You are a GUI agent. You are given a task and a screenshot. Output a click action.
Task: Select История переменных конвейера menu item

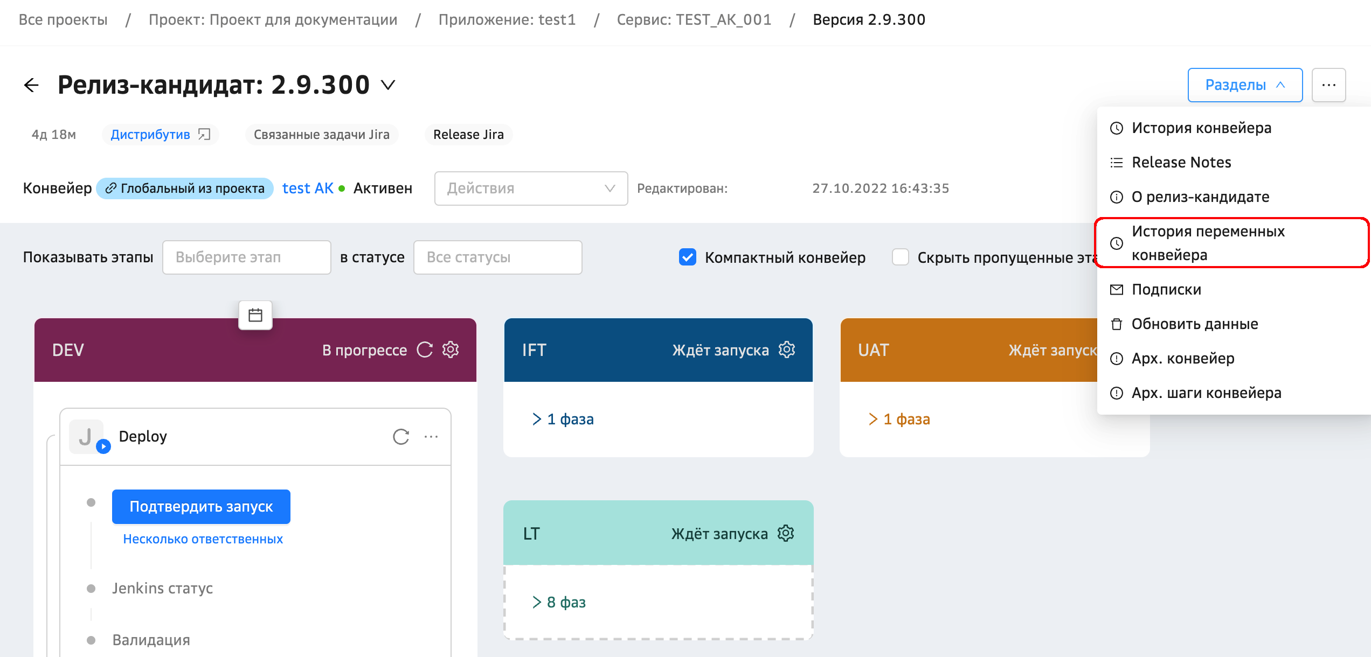click(x=1207, y=243)
